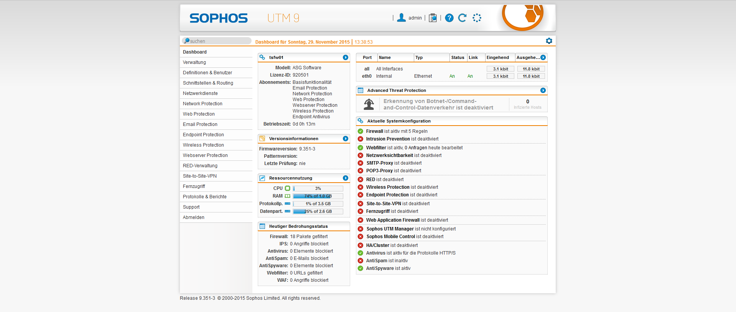Click the dotted spinner activity icon
Image resolution: width=736 pixels, height=312 pixels.
click(477, 18)
